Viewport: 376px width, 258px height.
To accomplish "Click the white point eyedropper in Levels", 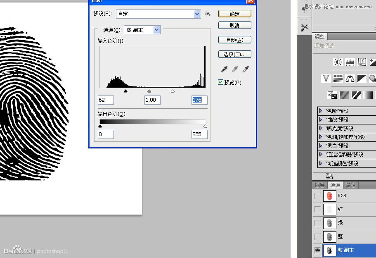I will [246, 69].
